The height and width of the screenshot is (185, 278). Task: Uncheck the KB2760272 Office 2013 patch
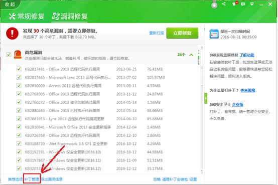click(19, 102)
